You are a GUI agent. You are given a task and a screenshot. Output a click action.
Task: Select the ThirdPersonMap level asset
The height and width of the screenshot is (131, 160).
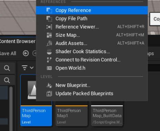[x=36, y=100]
